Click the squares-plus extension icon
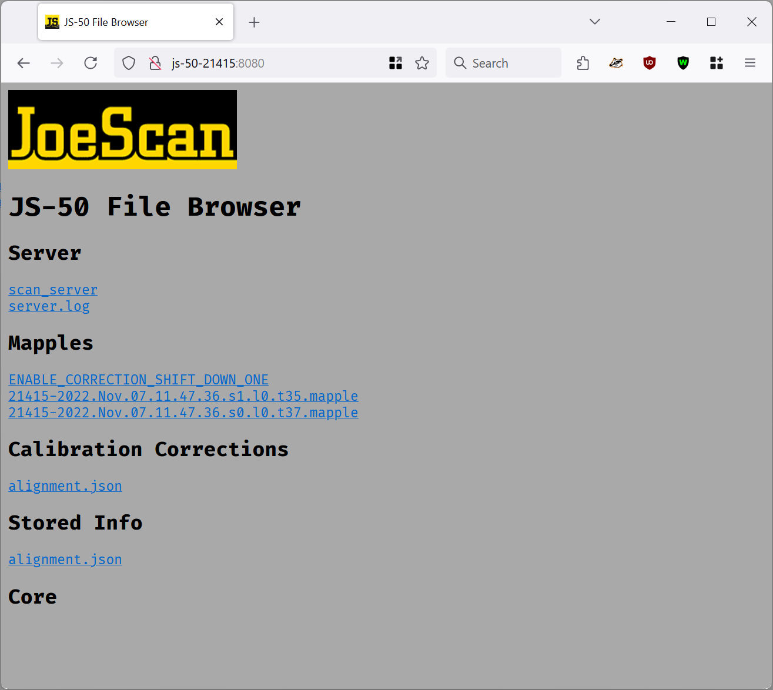Viewport: 773px width, 690px height. pos(717,63)
